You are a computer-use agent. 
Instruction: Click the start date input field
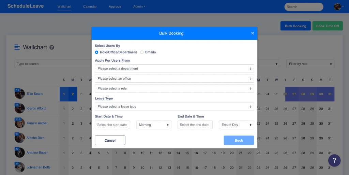[x=112, y=125]
